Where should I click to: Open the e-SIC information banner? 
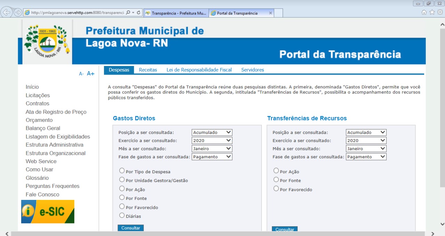48,211
